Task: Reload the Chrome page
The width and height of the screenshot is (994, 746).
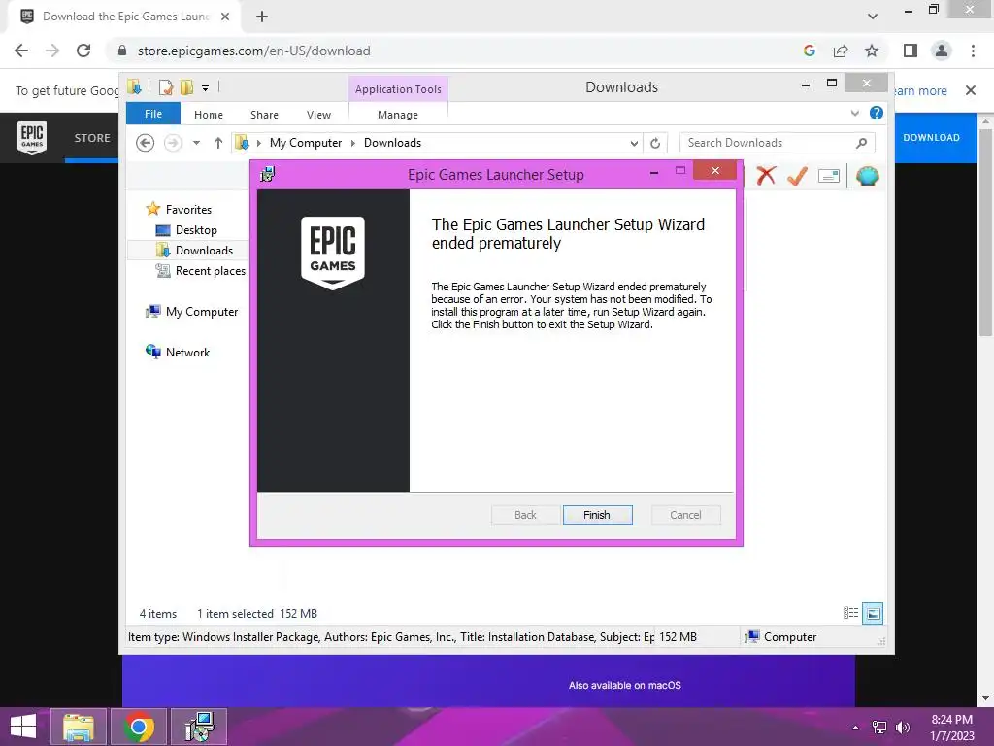Action: (x=83, y=51)
